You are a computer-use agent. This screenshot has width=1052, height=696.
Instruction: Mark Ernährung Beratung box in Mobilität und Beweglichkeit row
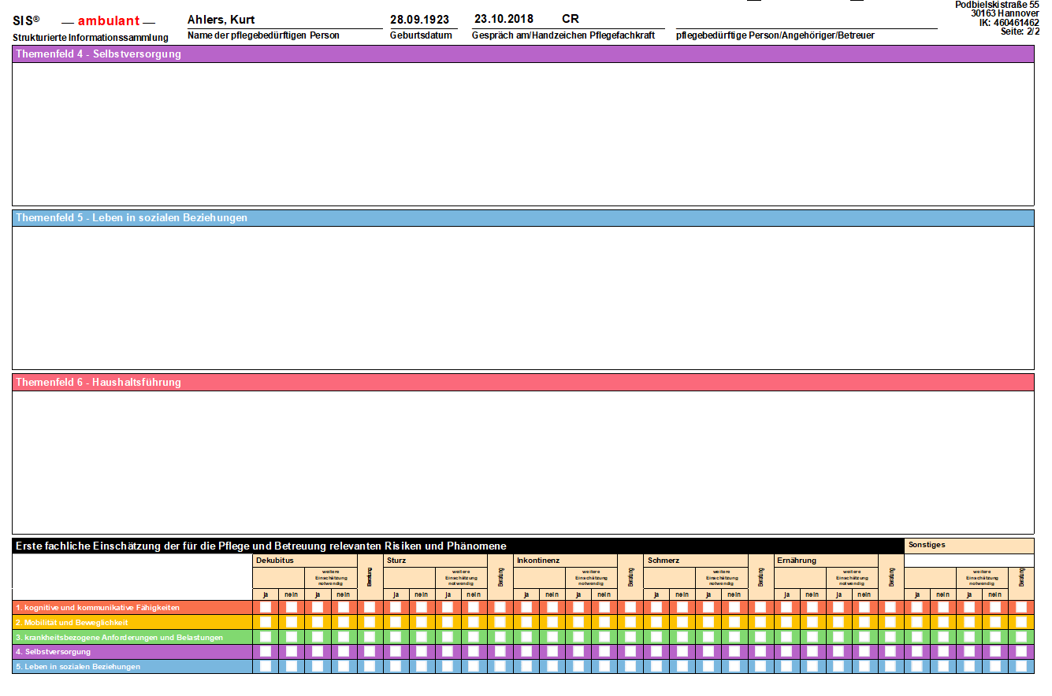click(890, 622)
